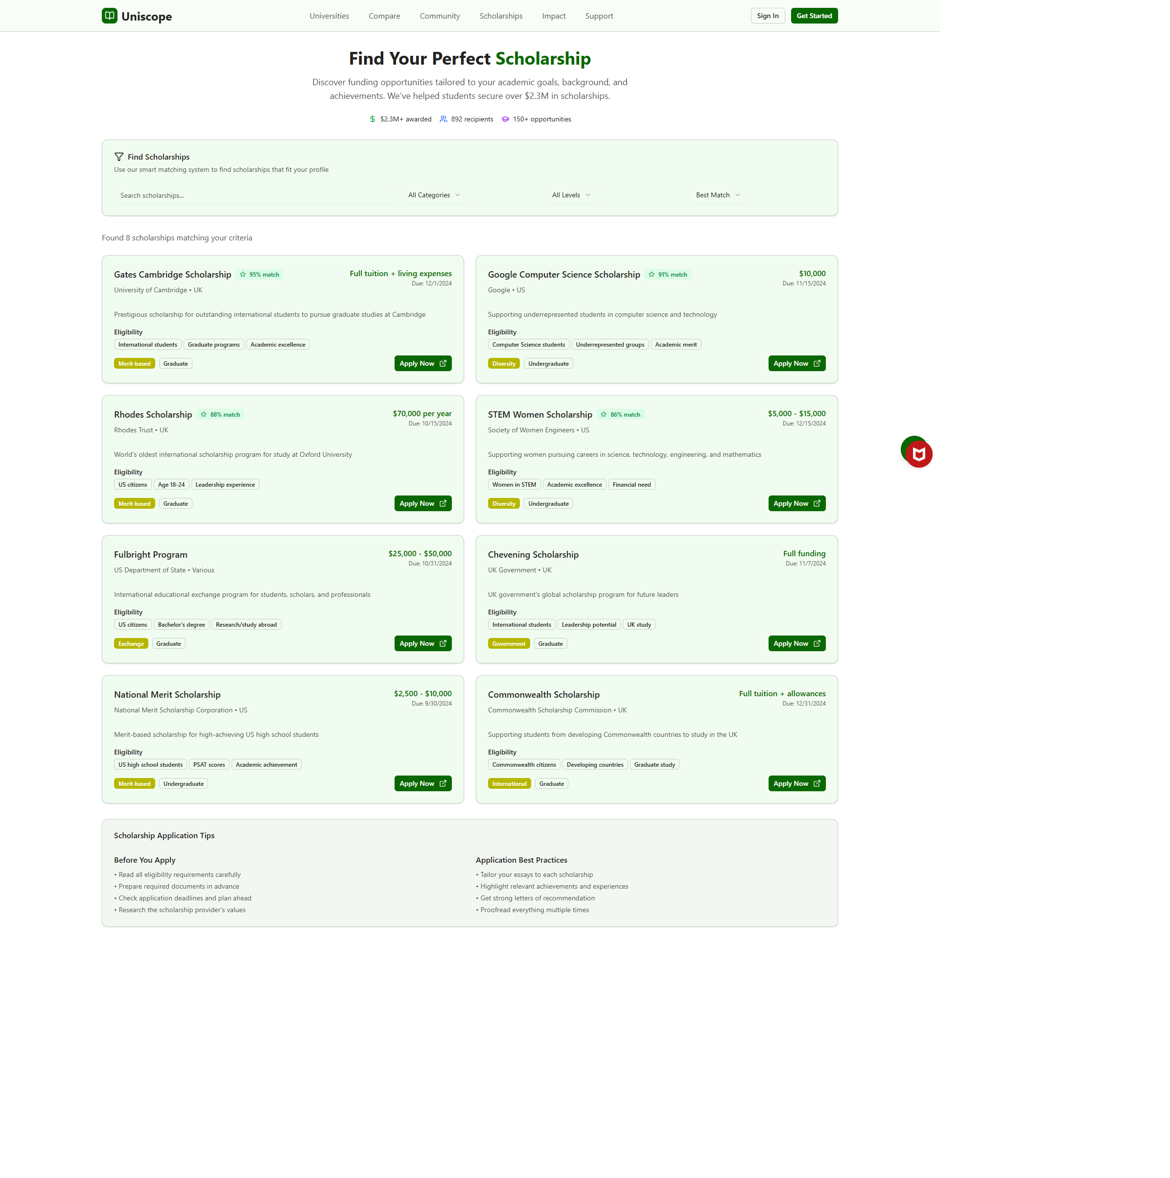The image size is (1170, 1178).
Task: Apply Now for Fulbright Program
Action: point(422,643)
